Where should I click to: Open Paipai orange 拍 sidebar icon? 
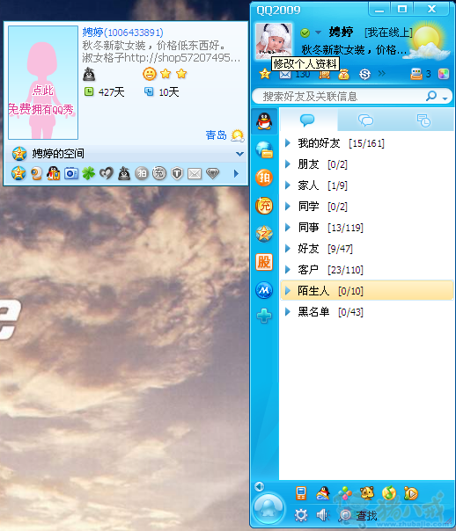pos(264,178)
